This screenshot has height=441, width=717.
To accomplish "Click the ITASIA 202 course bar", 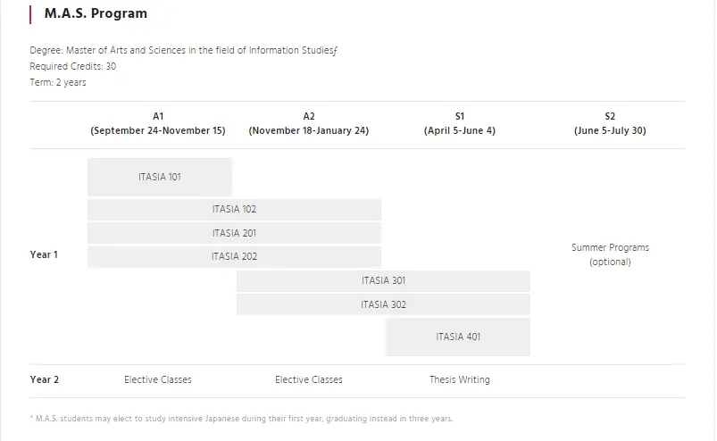I will click(234, 256).
